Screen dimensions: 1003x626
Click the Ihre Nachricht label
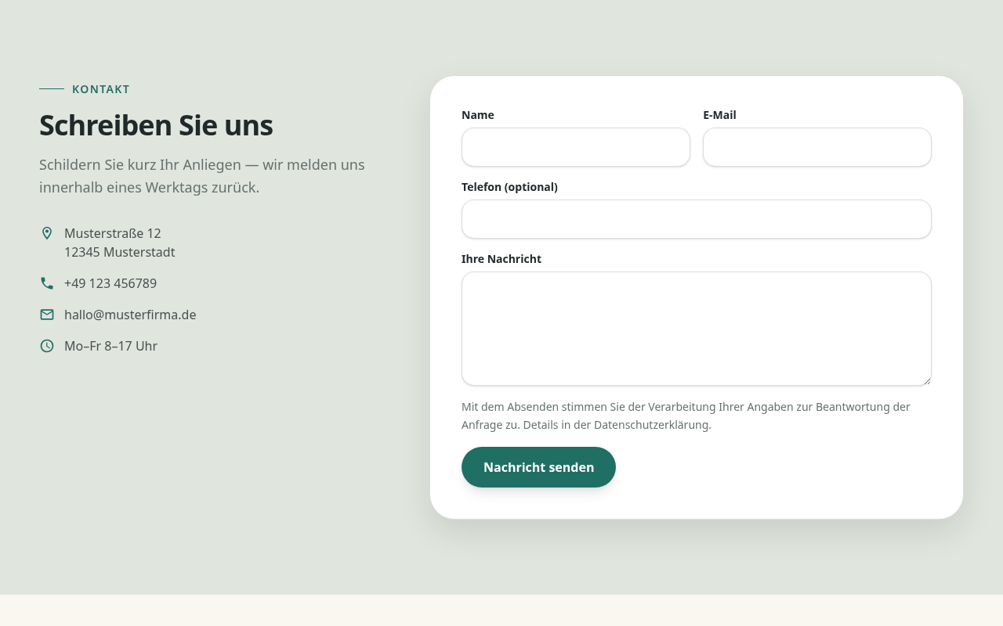[501, 259]
